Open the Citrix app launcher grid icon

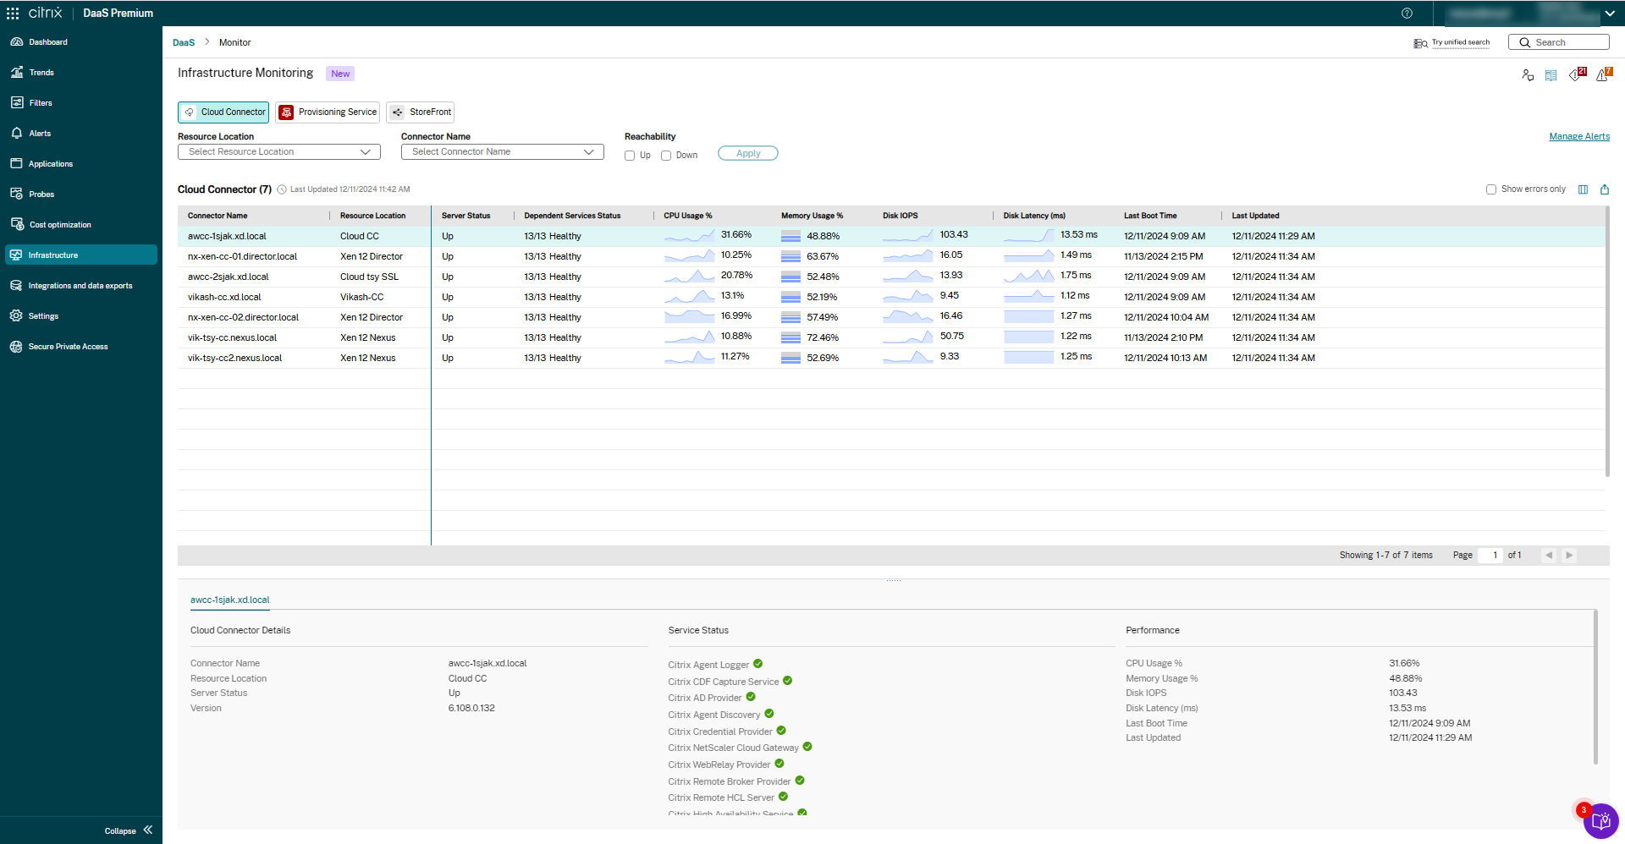point(13,14)
